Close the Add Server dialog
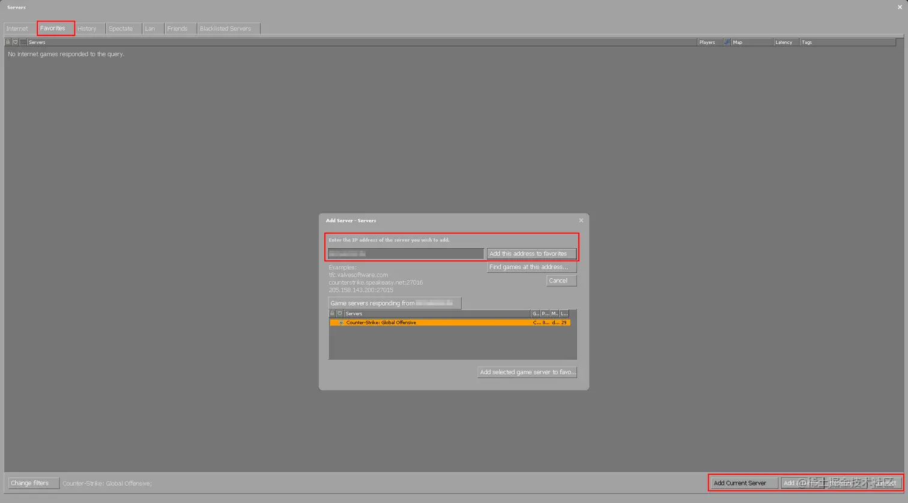 [581, 221]
